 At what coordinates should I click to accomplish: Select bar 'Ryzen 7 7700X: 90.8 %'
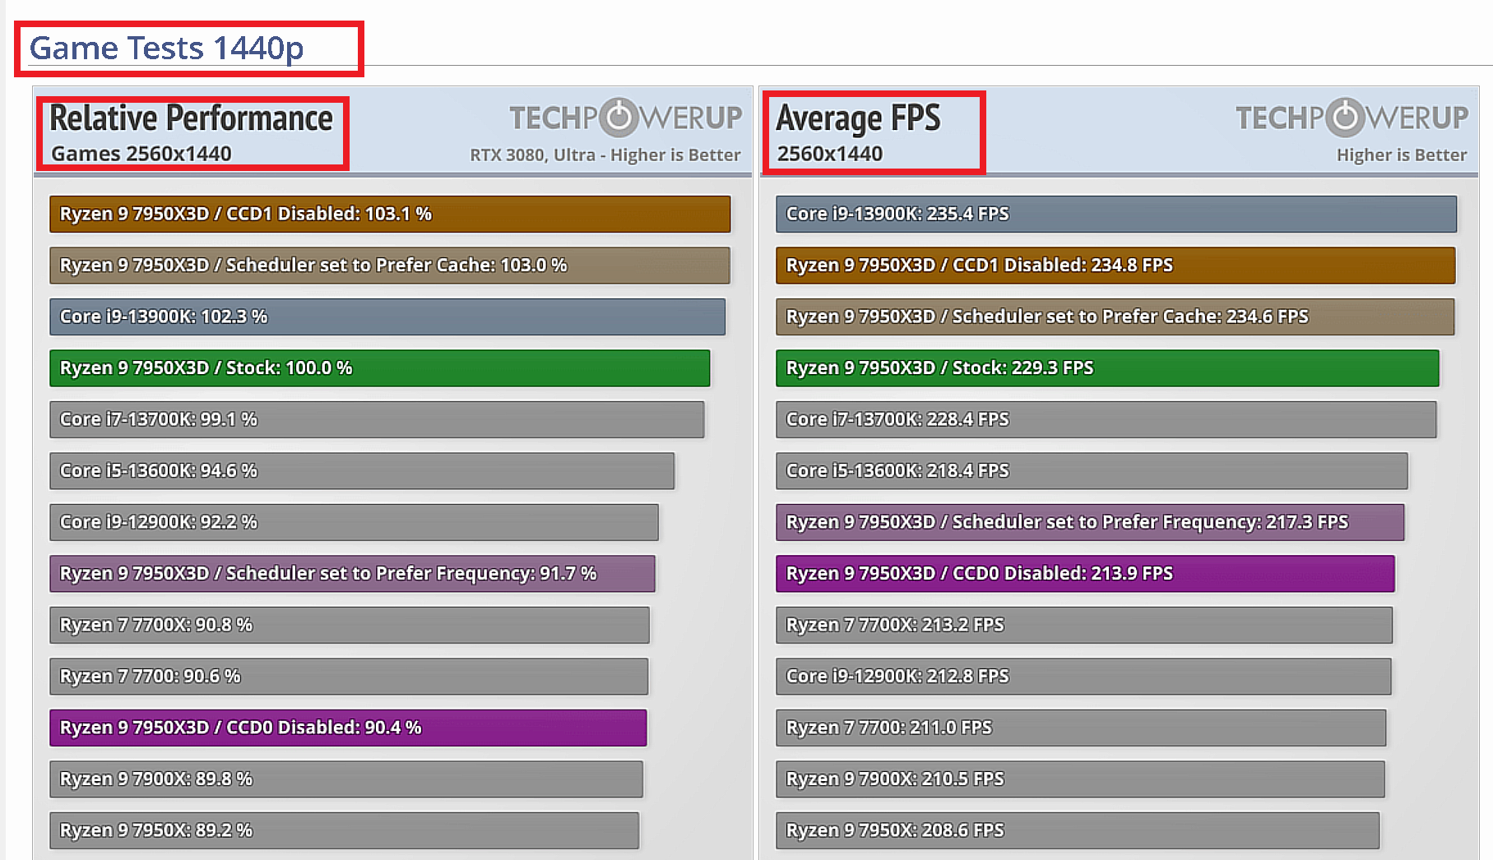click(x=350, y=625)
